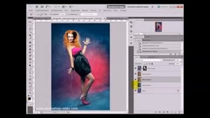Click the black foreground color swatch

point(30,99)
